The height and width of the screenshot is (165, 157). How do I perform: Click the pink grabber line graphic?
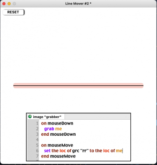click(x=78, y=85)
